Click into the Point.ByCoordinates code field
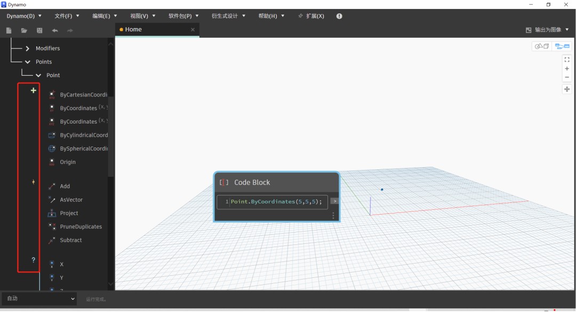This screenshot has width=576, height=312. coord(272,202)
